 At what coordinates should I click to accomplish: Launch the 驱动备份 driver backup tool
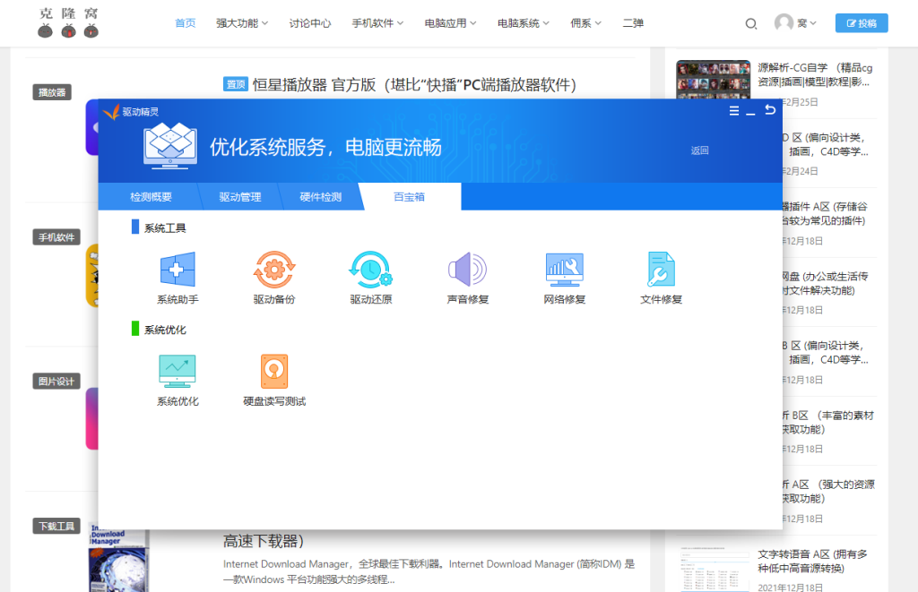pyautogui.click(x=274, y=279)
